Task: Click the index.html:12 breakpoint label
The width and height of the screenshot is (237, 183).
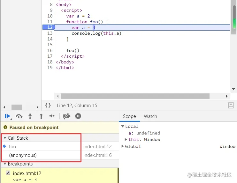Action: pyautogui.click(x=27, y=173)
